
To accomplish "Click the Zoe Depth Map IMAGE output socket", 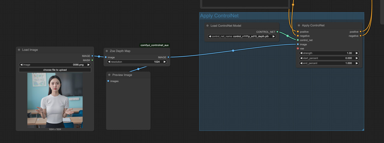I will [x=168, y=57].
